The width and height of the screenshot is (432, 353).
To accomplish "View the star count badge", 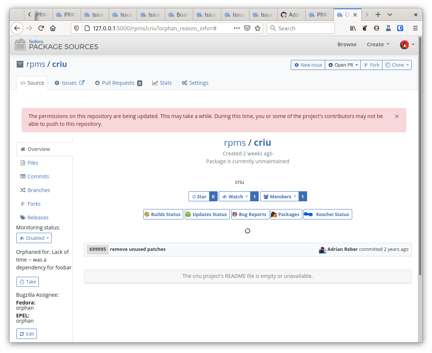I will pos(213,196).
